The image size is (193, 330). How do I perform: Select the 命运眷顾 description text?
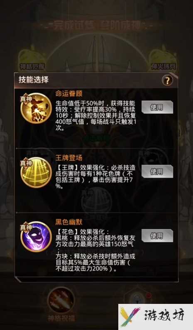point(95,116)
